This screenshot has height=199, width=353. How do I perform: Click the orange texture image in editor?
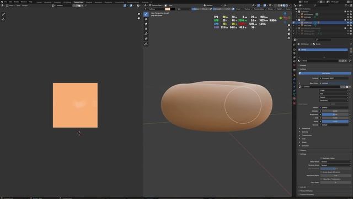(x=75, y=105)
